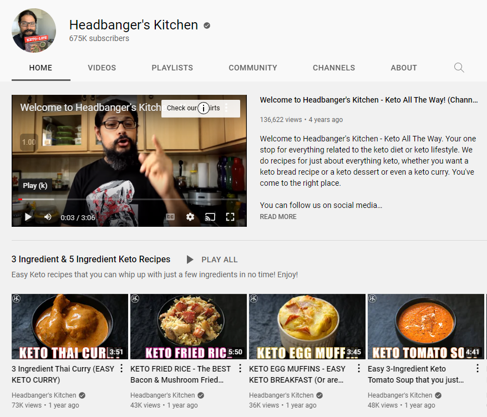The height and width of the screenshot is (417, 487).
Task: Open the PLAYLISTS tab
Action: click(173, 68)
